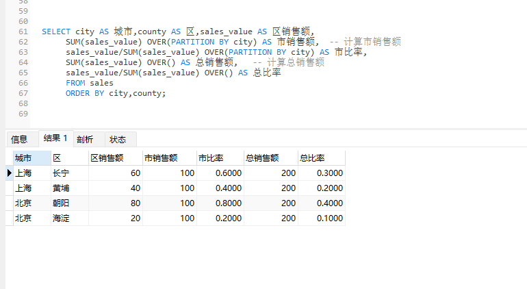Click line number 61 in the gutter
This screenshot has width=527, height=289.
pos(23,32)
